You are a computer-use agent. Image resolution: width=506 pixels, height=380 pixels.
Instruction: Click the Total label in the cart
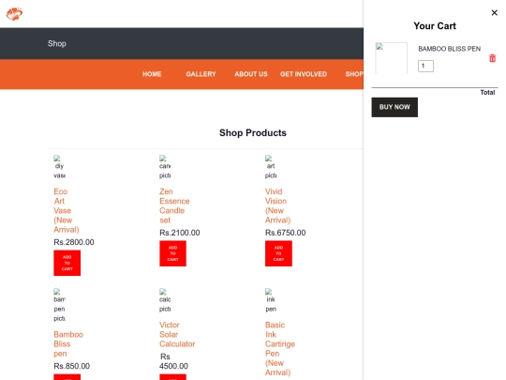coord(487,92)
